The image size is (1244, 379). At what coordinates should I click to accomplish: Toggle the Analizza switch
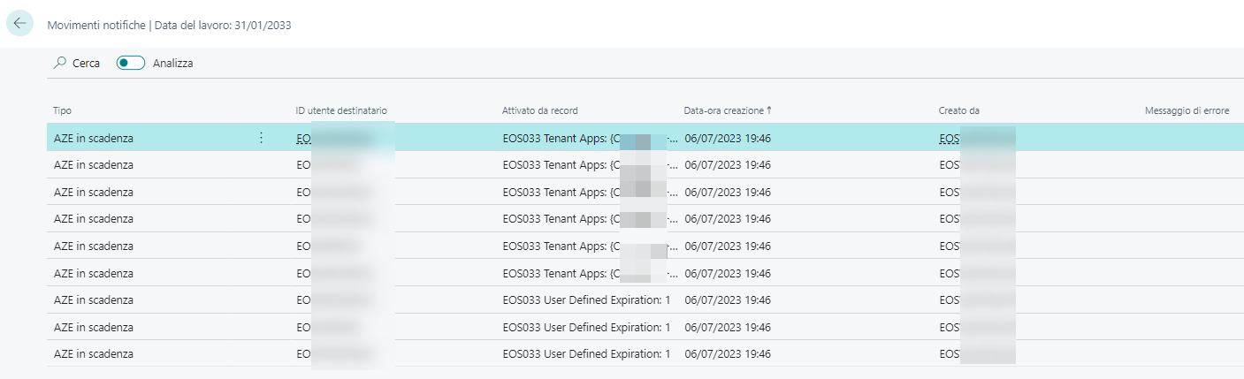pyautogui.click(x=131, y=63)
